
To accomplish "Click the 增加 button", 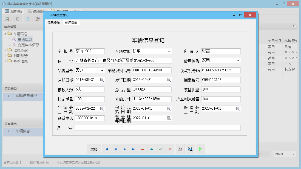I will [94, 149].
